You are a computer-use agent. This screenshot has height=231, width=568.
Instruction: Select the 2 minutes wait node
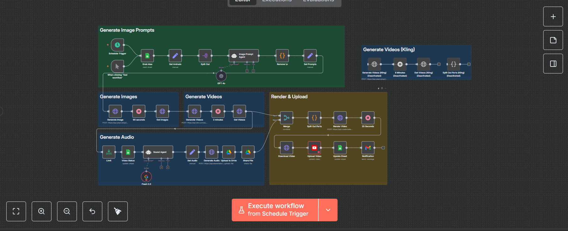218,111
